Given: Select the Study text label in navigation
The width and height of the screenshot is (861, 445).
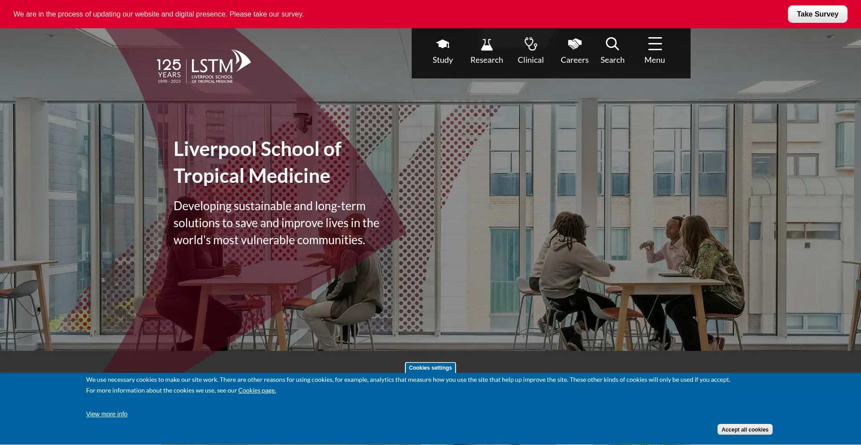Looking at the screenshot, I should tap(443, 60).
